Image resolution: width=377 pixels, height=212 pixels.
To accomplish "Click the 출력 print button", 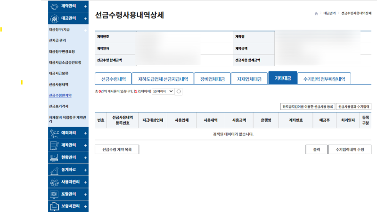I will pyautogui.click(x=316, y=149).
